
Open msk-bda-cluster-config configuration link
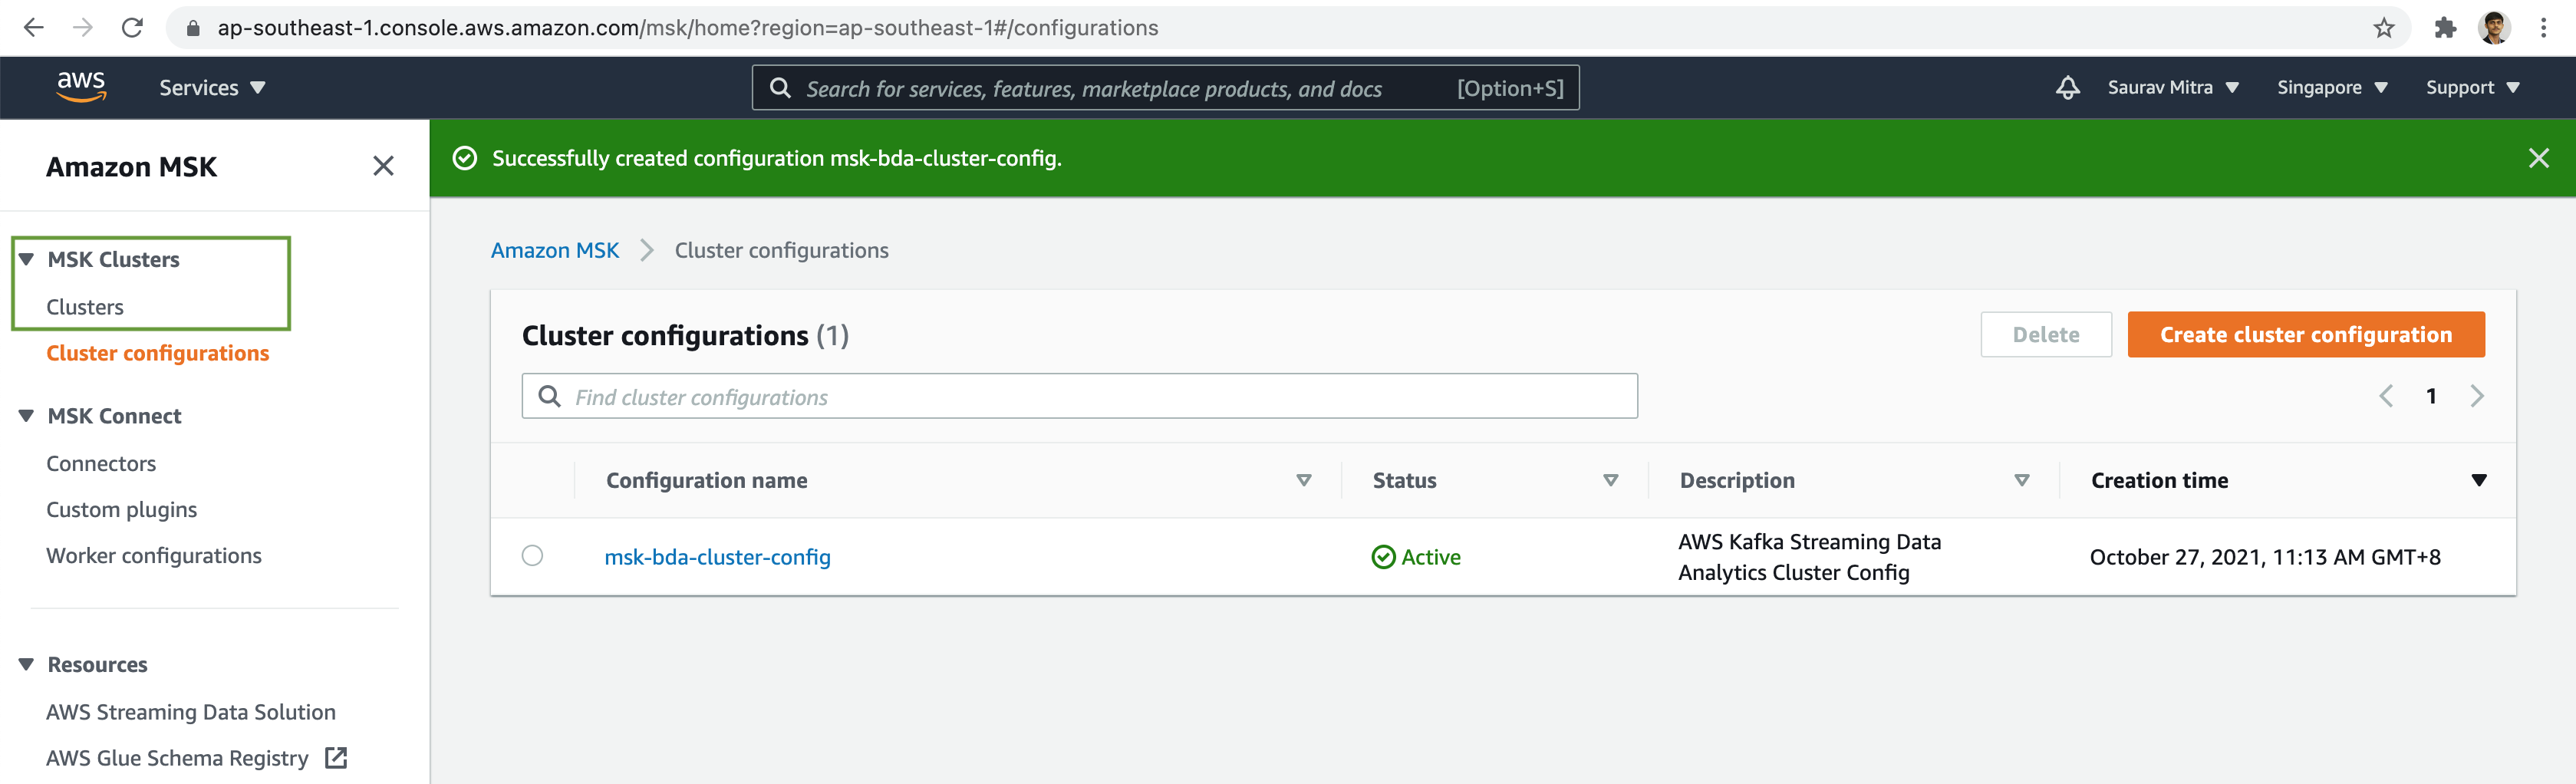pos(717,557)
